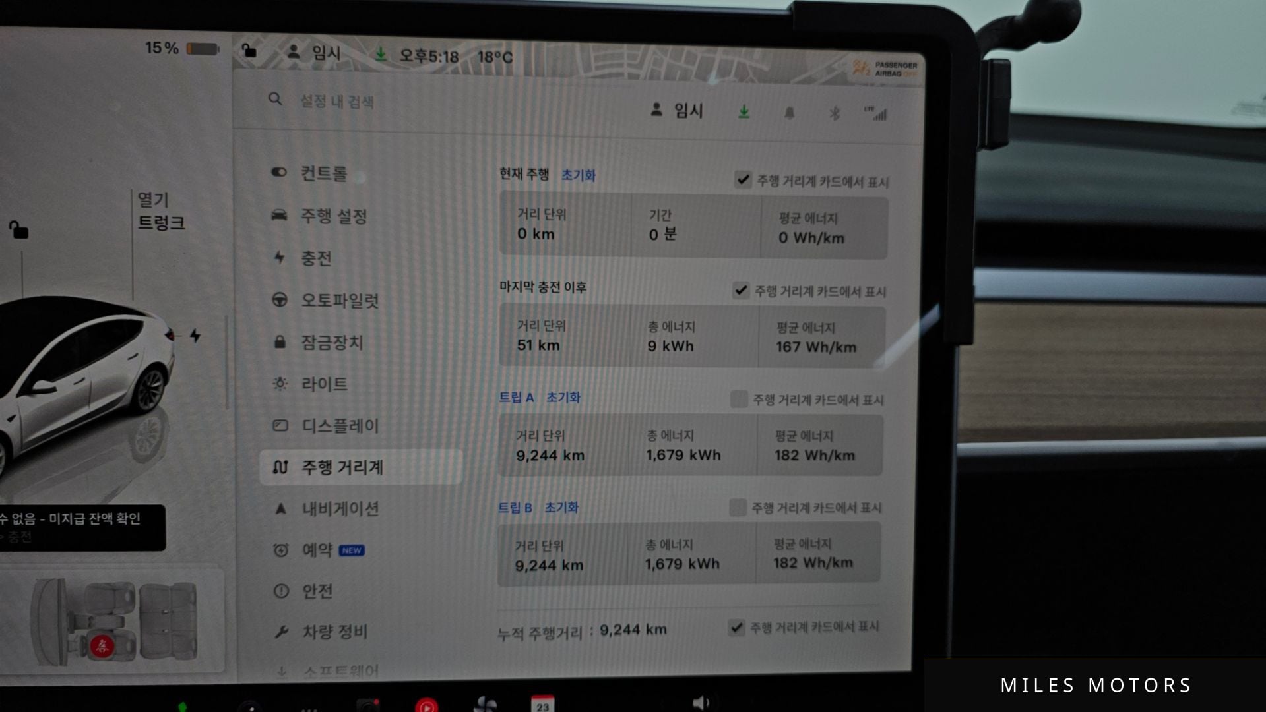
Task: Focus the 설정 내 검색 search field
Action: tap(336, 101)
